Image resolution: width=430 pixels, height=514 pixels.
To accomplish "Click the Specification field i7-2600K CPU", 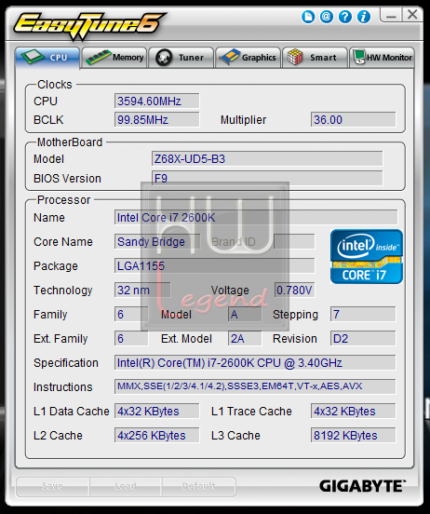I will (255, 363).
